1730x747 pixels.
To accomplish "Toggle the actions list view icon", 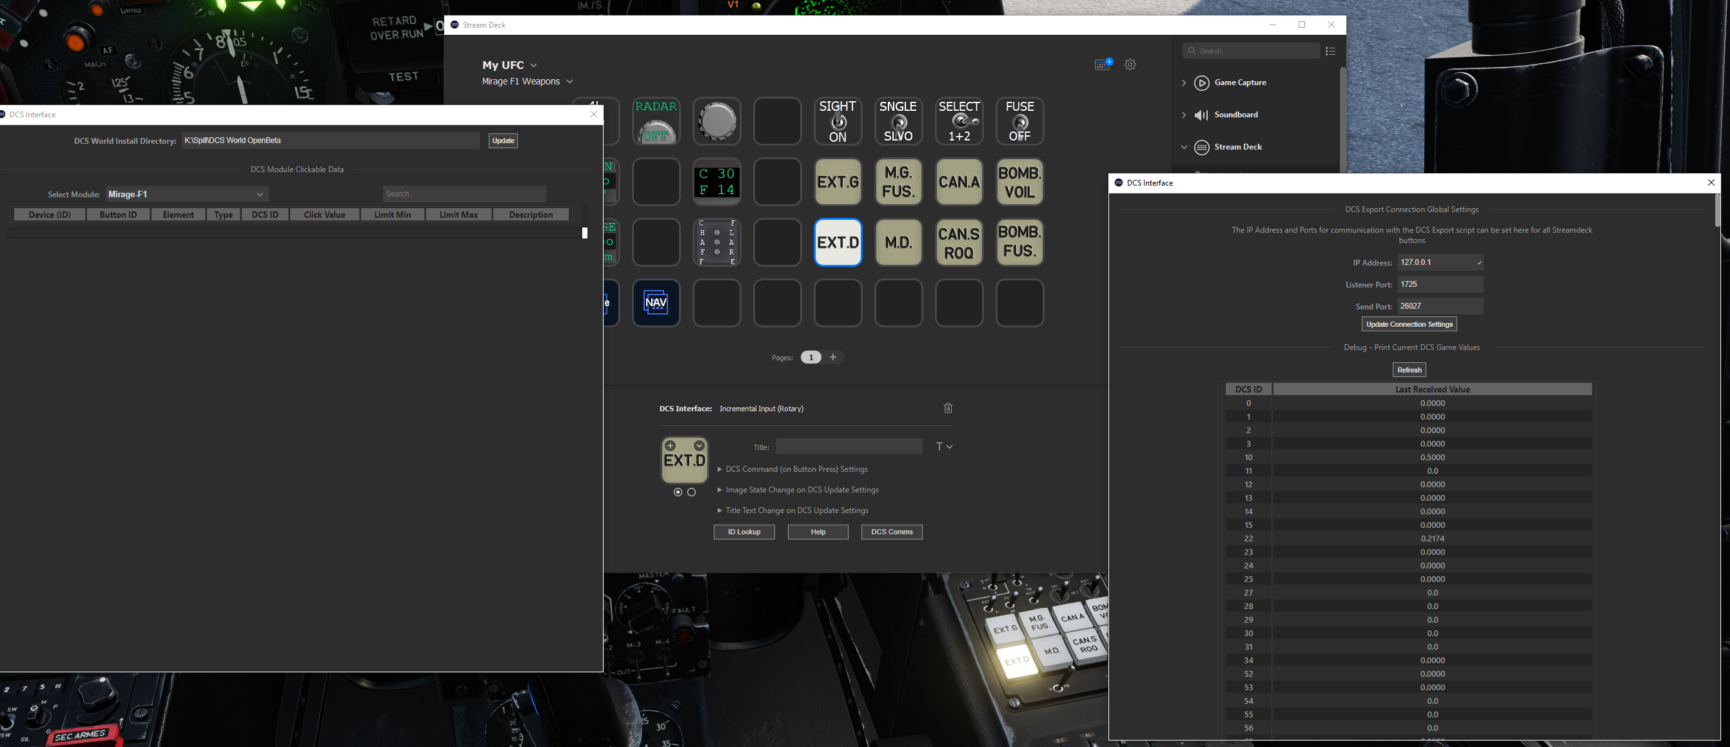I will [1330, 51].
